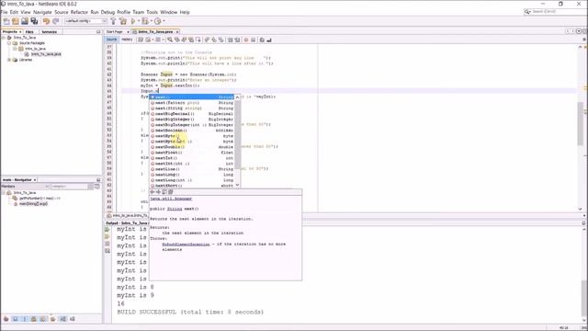Switch to the Start Page tab
The height and width of the screenshot is (331, 588).
(x=115, y=32)
